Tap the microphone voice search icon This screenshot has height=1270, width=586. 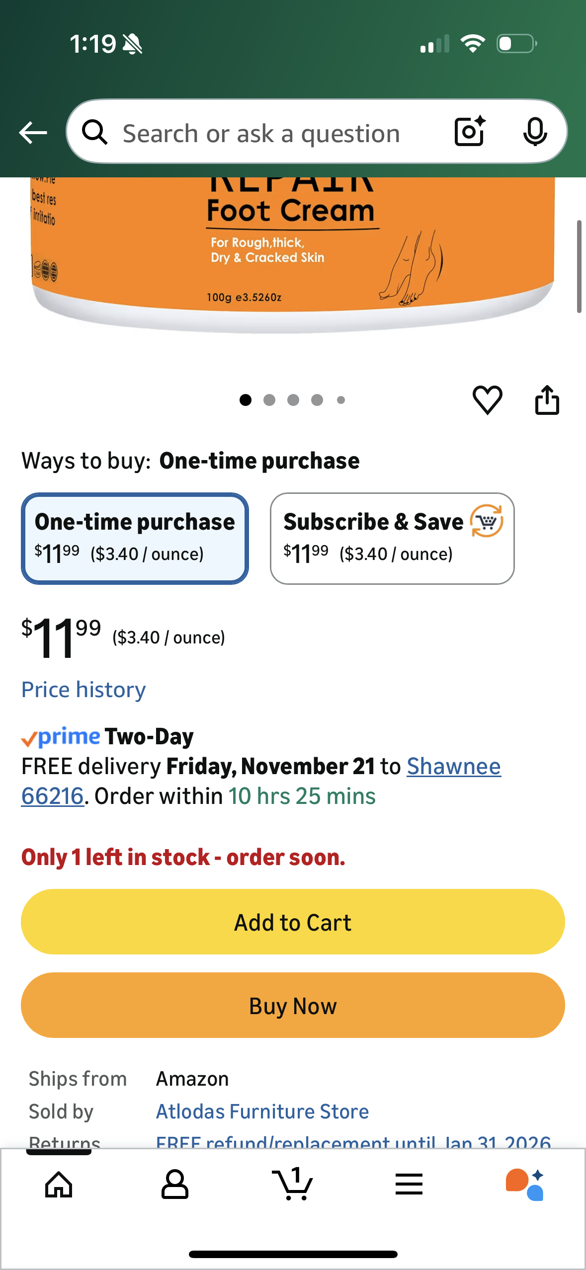tap(535, 132)
